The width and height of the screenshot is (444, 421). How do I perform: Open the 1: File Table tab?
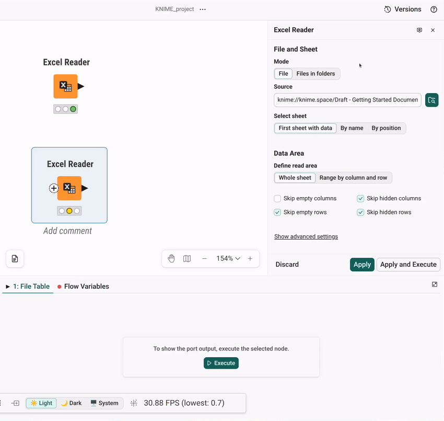click(x=28, y=287)
